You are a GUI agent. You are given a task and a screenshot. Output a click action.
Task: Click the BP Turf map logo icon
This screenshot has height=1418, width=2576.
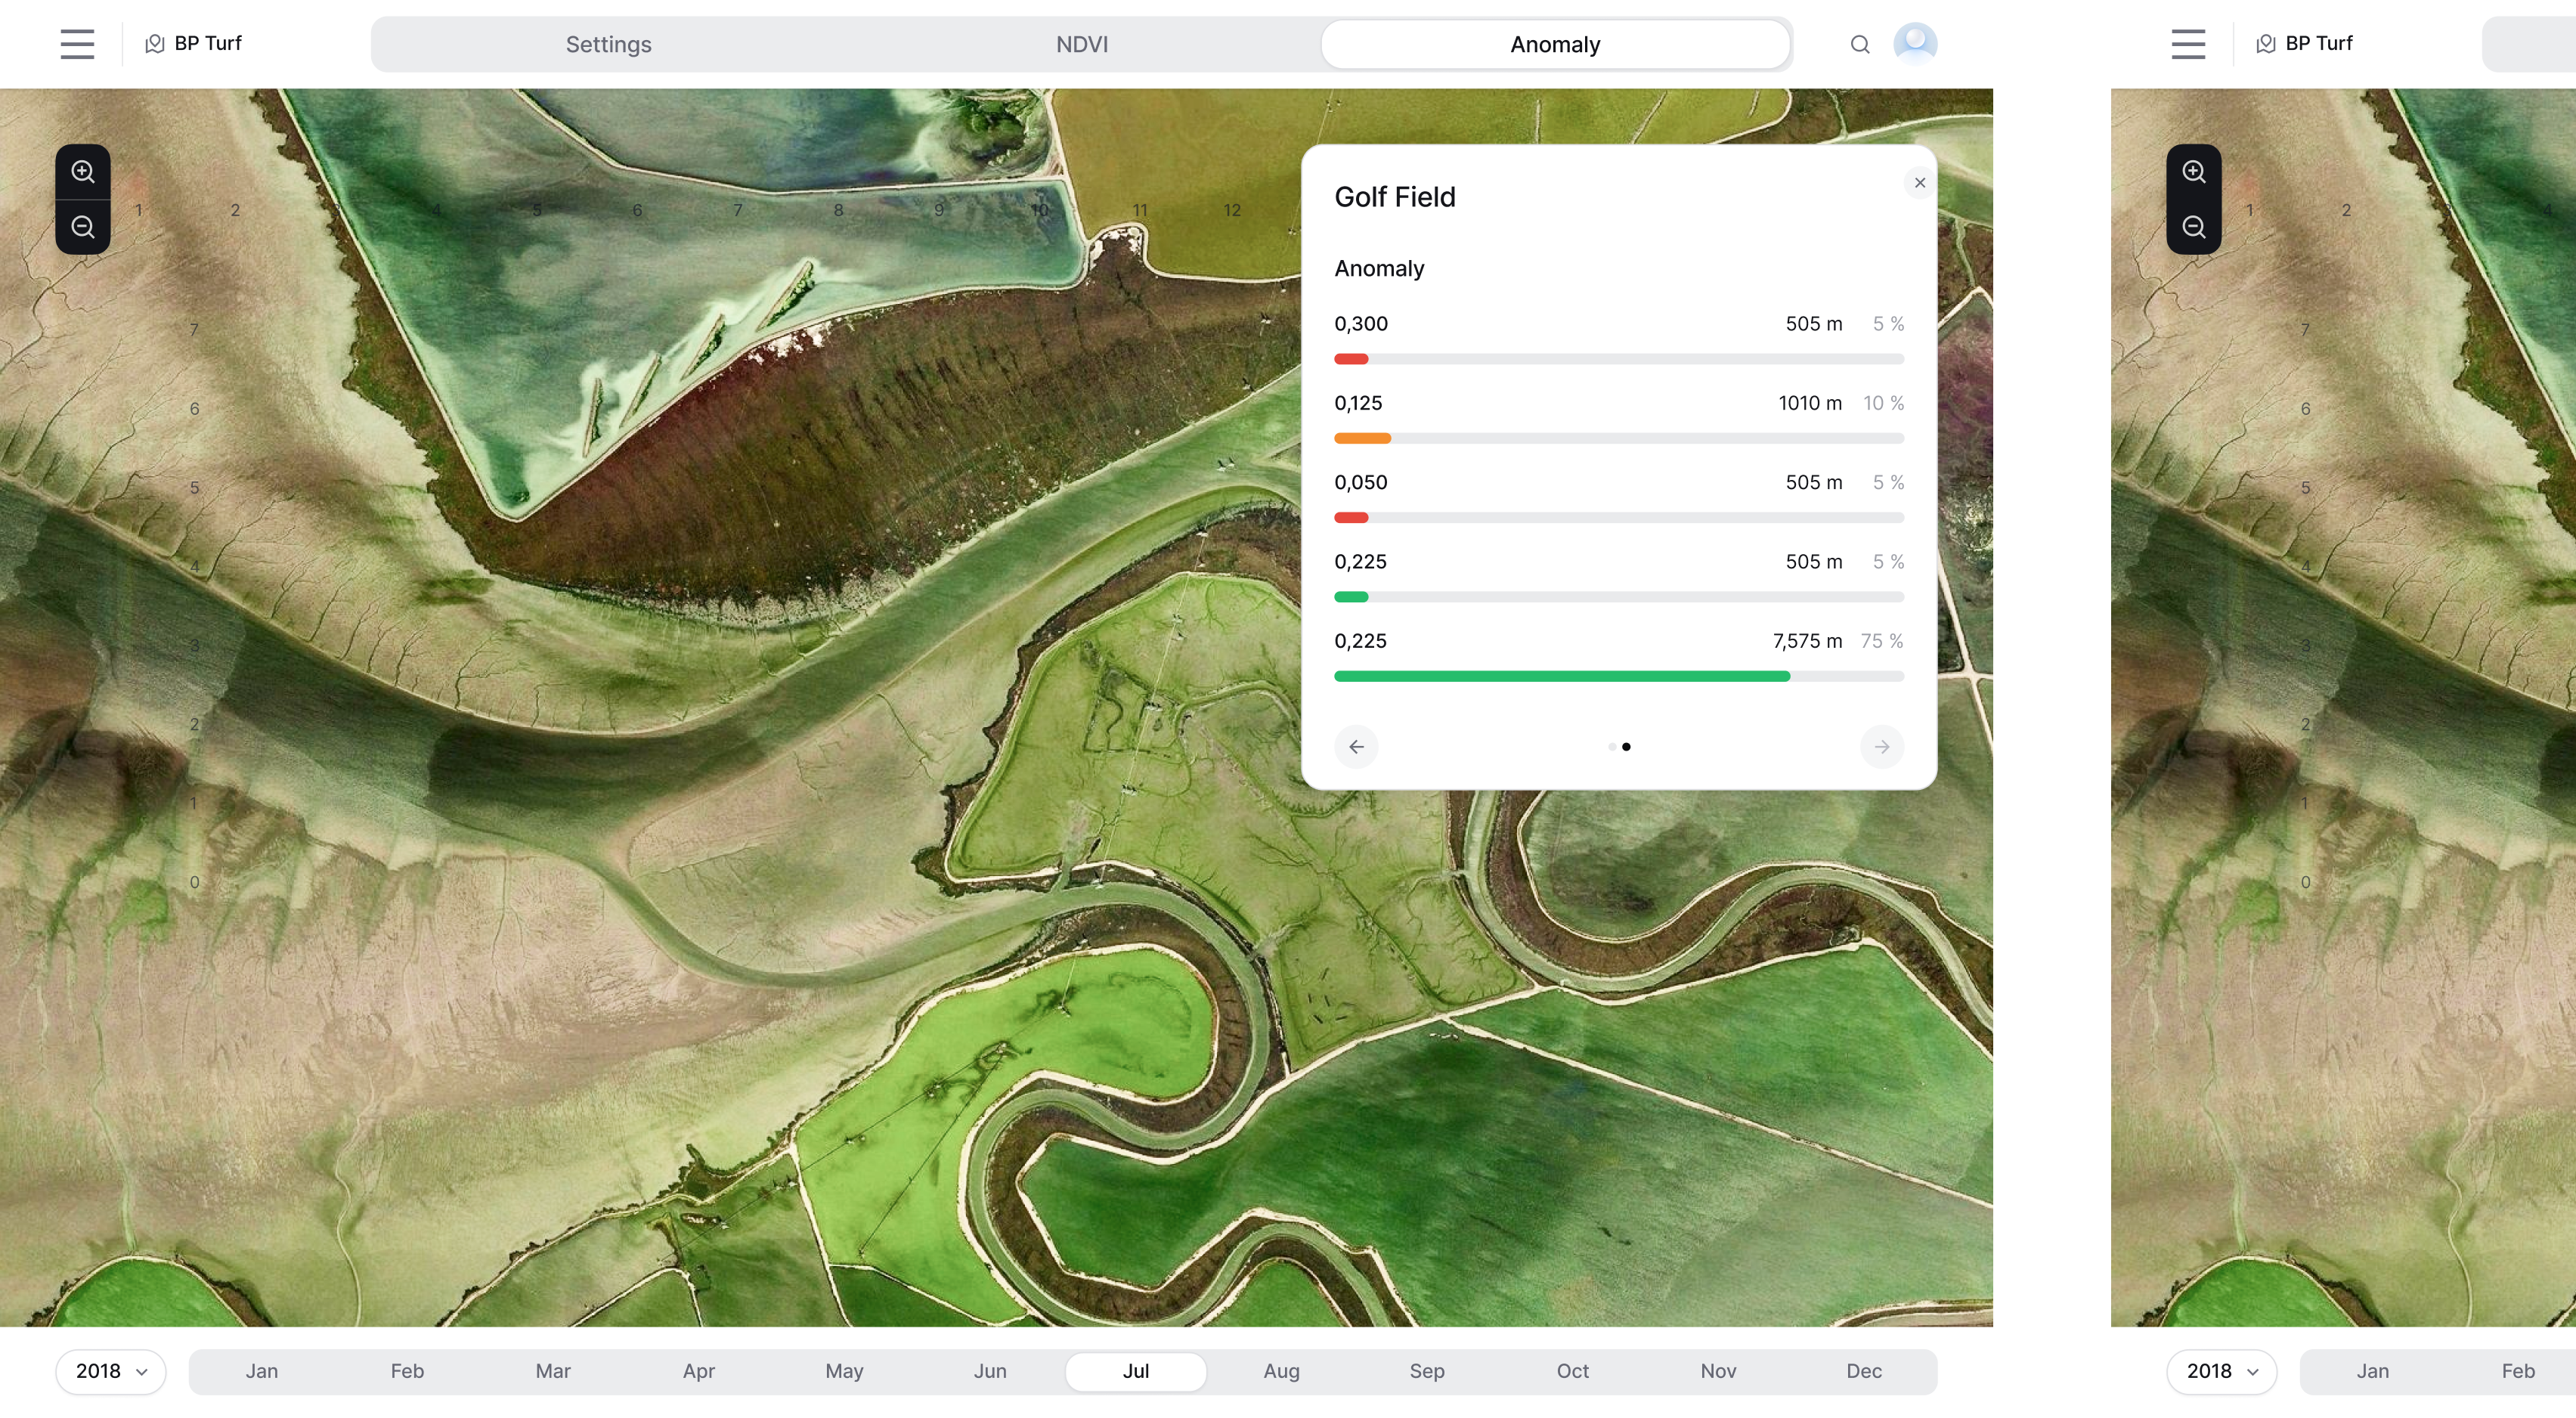[x=155, y=44]
